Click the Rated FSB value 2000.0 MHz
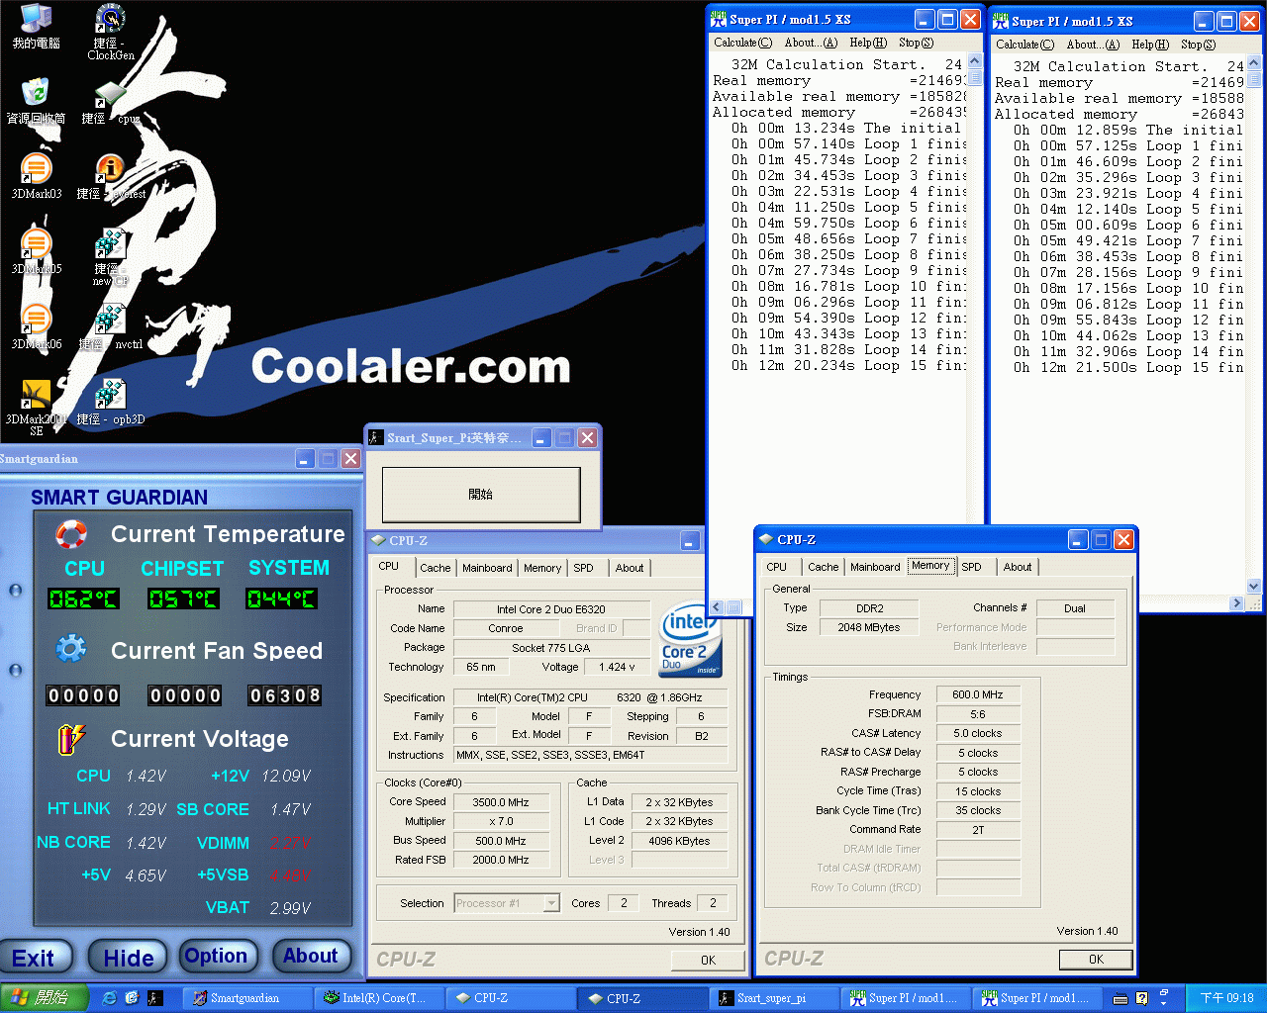The height and width of the screenshot is (1013, 1267). [x=501, y=860]
